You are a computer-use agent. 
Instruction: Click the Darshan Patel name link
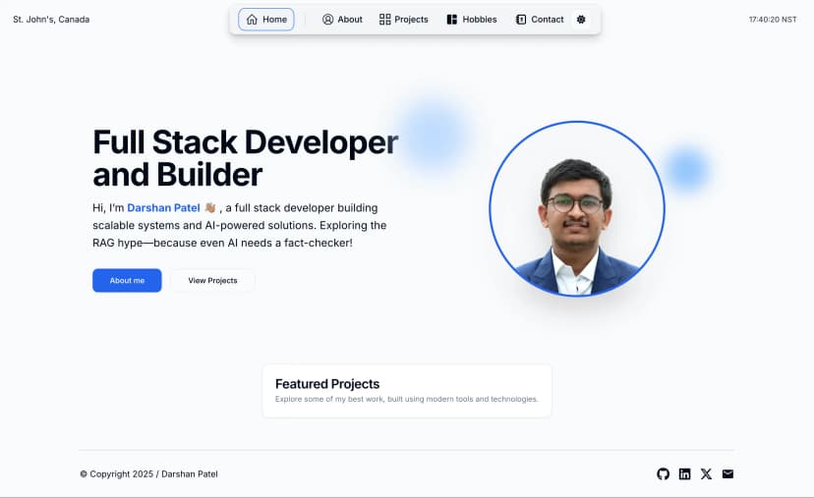coord(163,207)
